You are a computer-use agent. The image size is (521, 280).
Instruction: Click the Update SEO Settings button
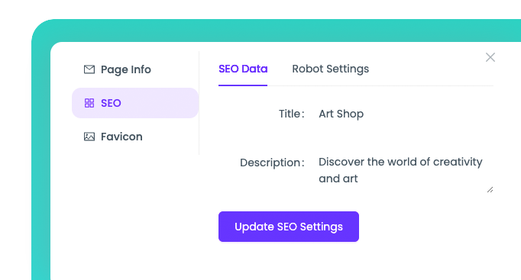289,227
